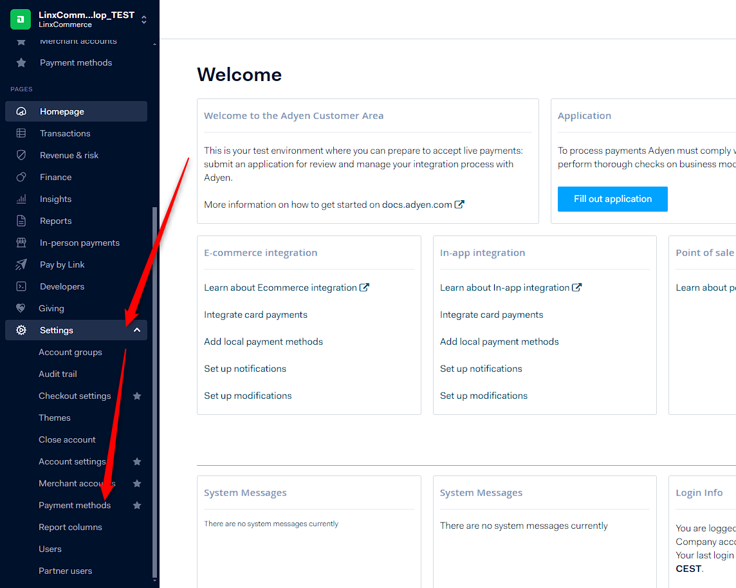Open Account settings under Settings
This screenshot has width=736, height=588.
(x=72, y=462)
